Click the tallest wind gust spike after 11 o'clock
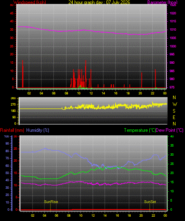The width and height of the screenshot is (185, 221). pyautogui.click(x=86, y=74)
